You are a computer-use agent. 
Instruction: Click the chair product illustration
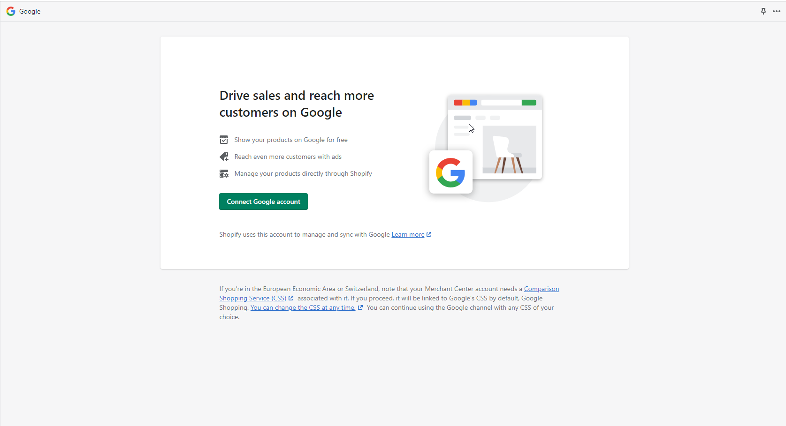[509, 149]
